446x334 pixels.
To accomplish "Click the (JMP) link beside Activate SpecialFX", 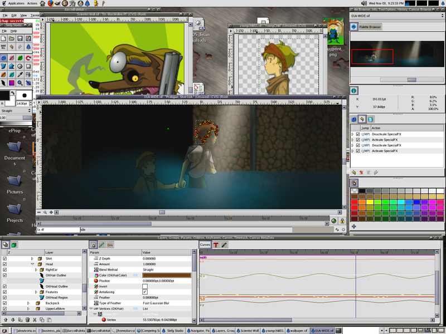I will (x=365, y=140).
